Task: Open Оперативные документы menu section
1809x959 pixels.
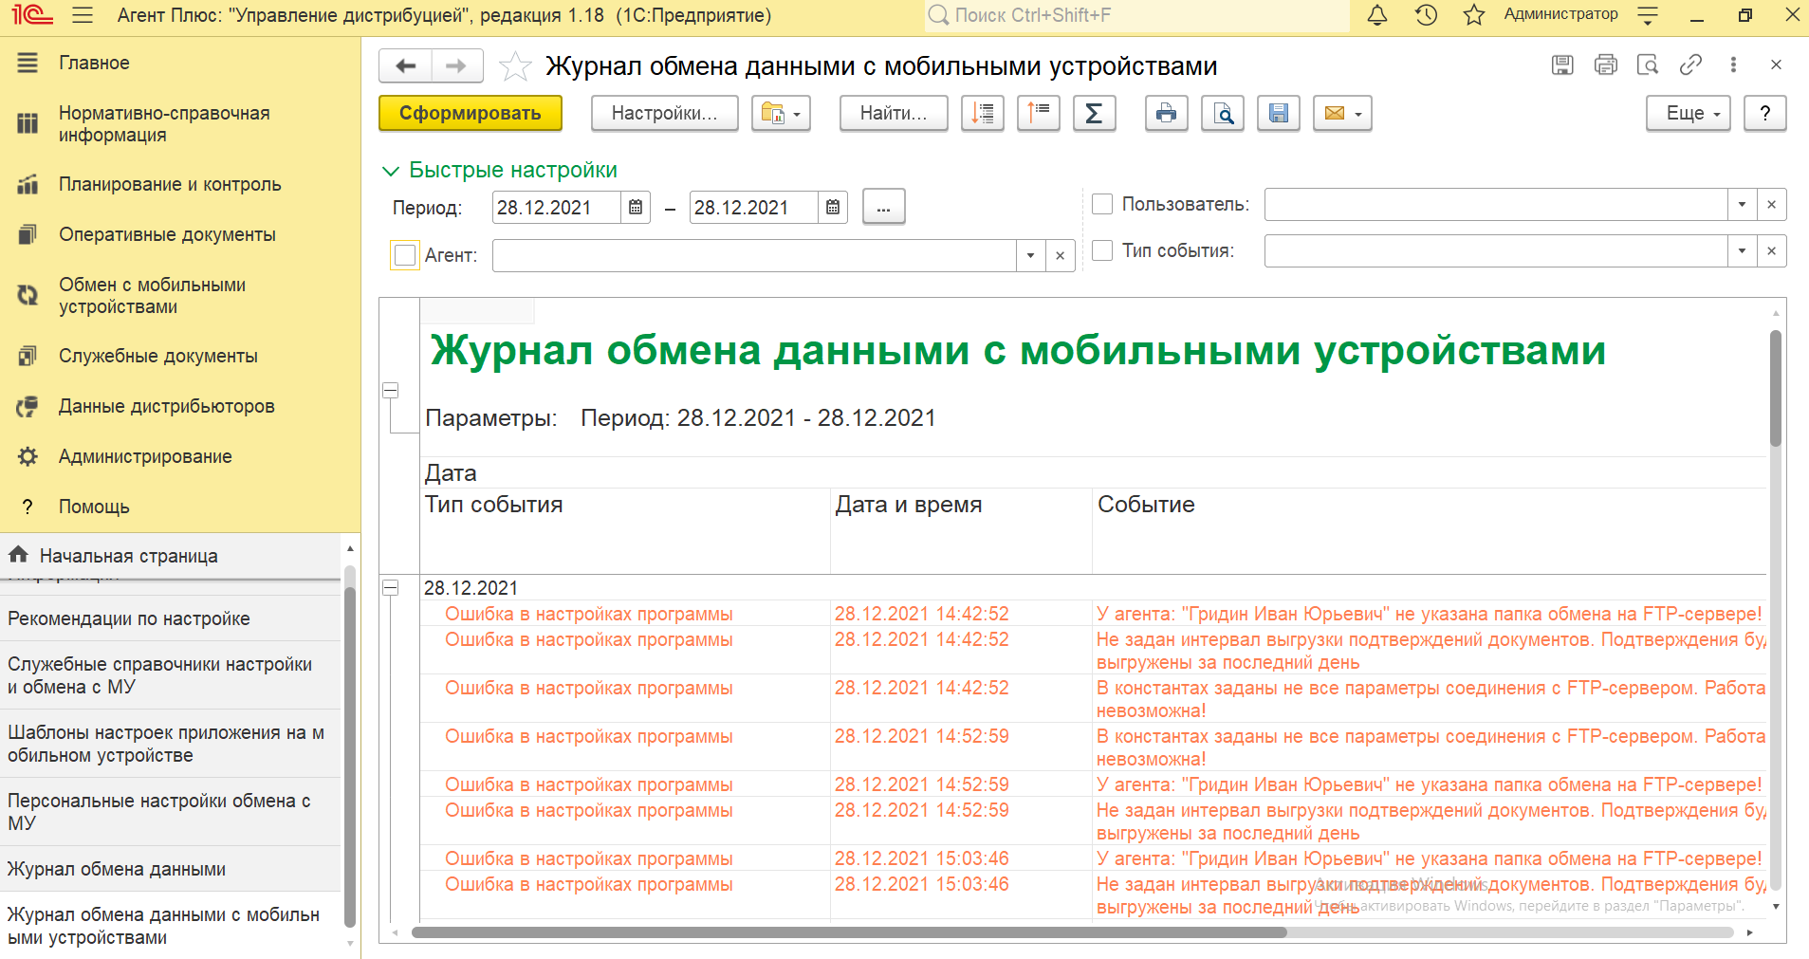Action: point(167,234)
